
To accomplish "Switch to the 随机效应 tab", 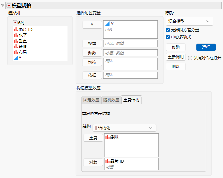I will click(111, 100).
